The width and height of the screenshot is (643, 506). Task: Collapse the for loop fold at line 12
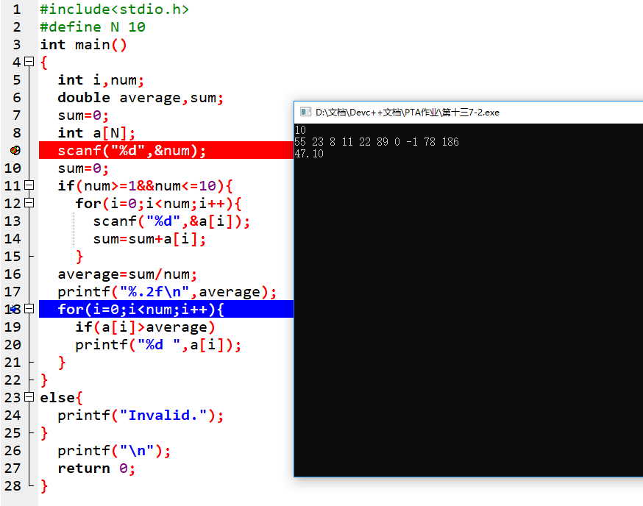pyautogui.click(x=29, y=202)
